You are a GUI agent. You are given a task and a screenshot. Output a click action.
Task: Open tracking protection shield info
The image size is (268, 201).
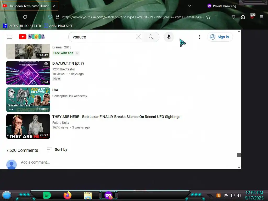click(50, 17)
